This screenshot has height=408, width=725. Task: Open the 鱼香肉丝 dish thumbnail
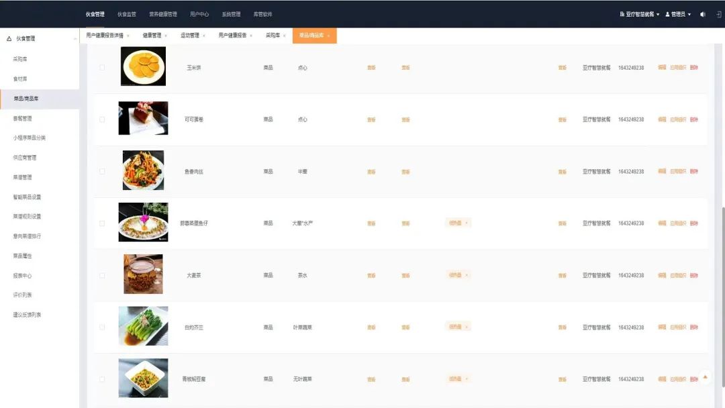pos(144,170)
